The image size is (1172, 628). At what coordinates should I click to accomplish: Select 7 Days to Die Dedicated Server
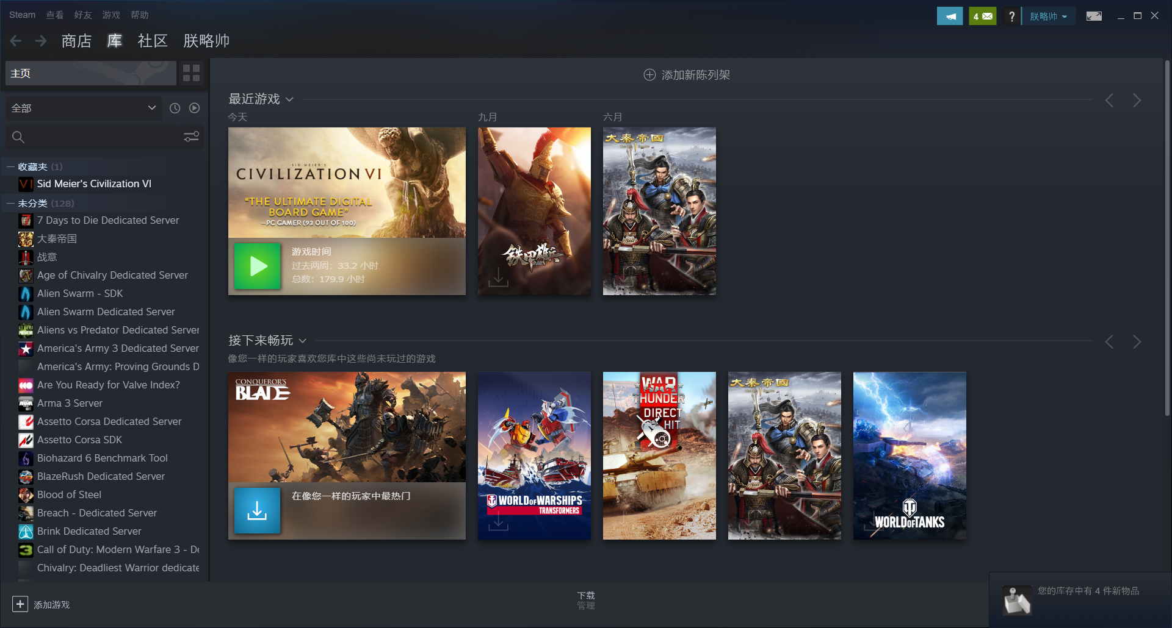[x=108, y=220]
